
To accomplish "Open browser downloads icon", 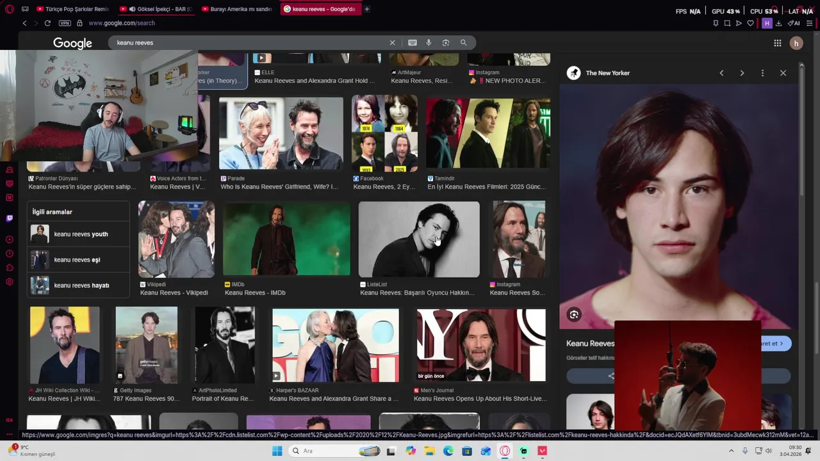I will click(x=778, y=23).
